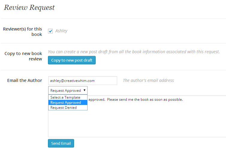The height and width of the screenshot is (151, 226).
Task: Click the approved message text in email body
Action: [x=135, y=100]
